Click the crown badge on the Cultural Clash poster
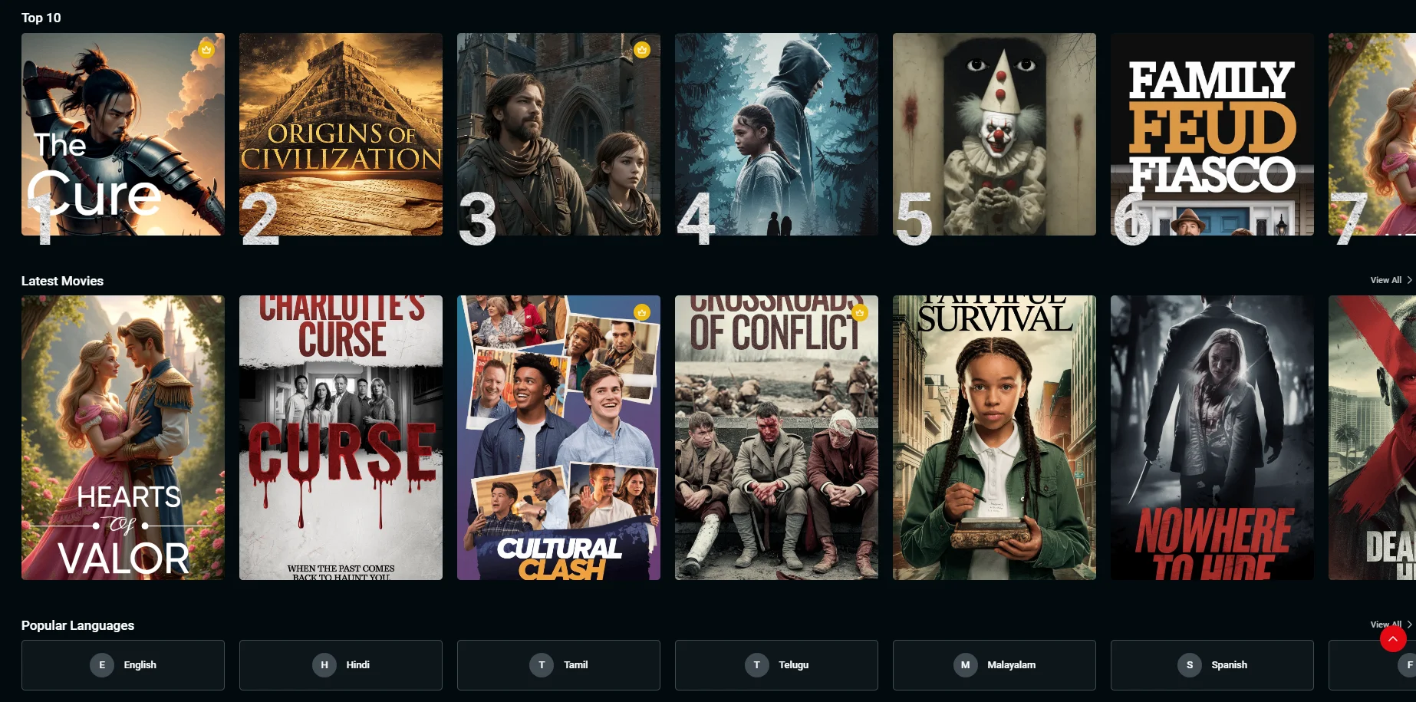Screen dimensions: 1416x702 point(642,312)
